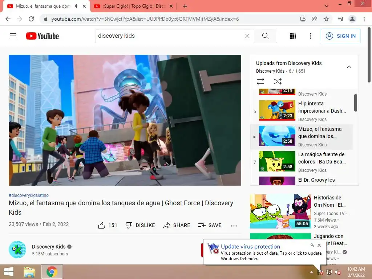372x279 pixels.
Task: Click the Chrome taskbar icon
Action: pyautogui.click(x=52, y=272)
